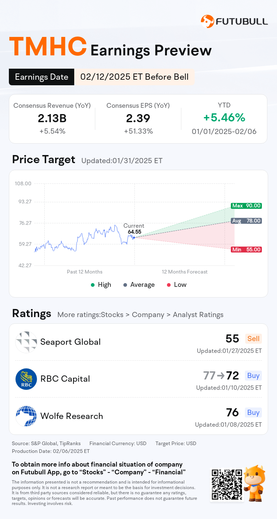The width and height of the screenshot is (277, 519).
Task: Click the Current 64.55 price marker
Action: (134, 229)
